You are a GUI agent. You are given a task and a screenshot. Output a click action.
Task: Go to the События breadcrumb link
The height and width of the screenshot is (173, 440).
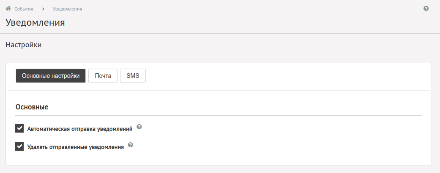pyautogui.click(x=24, y=9)
